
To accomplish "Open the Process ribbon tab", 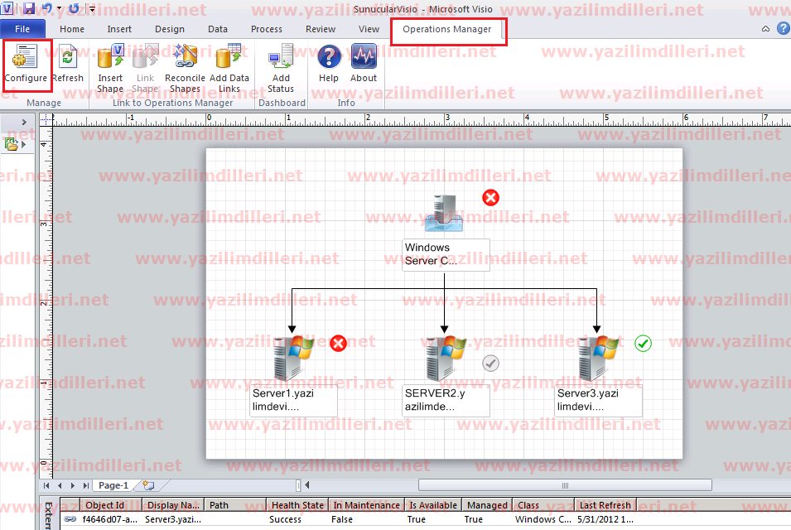I will [266, 29].
